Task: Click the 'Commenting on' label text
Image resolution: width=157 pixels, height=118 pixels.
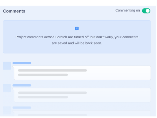Action: 128,10
